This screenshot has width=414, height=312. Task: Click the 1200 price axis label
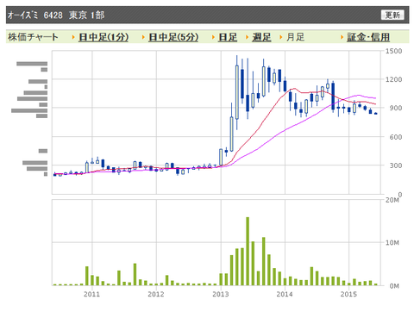(x=393, y=79)
